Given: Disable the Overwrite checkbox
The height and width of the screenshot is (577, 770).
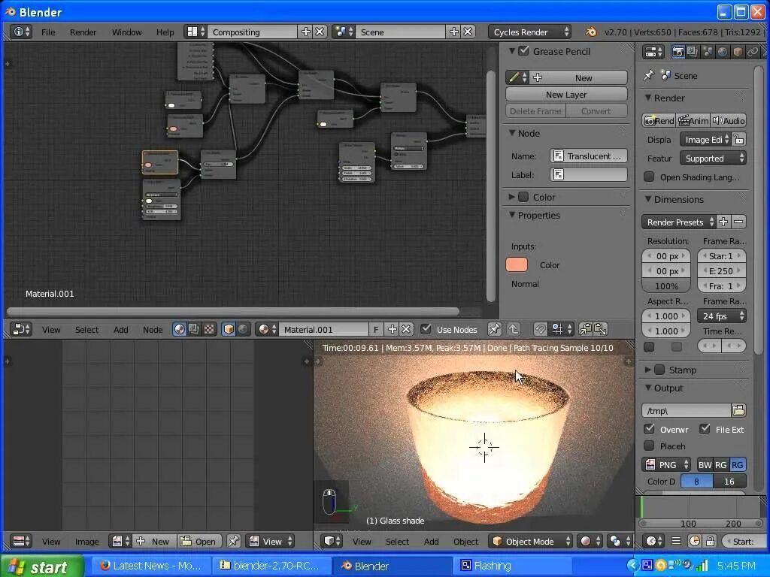Looking at the screenshot, I should 649,429.
